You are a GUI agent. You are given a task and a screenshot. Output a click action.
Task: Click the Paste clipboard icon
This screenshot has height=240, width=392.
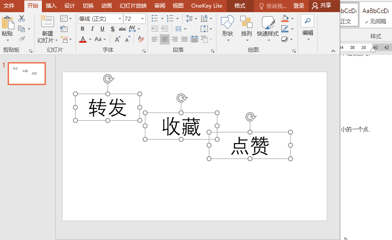(x=8, y=23)
